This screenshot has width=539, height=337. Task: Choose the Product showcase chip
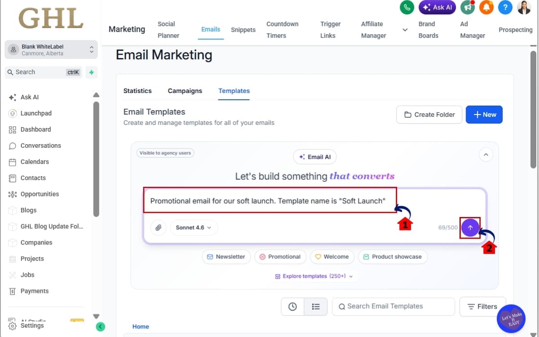point(393,257)
